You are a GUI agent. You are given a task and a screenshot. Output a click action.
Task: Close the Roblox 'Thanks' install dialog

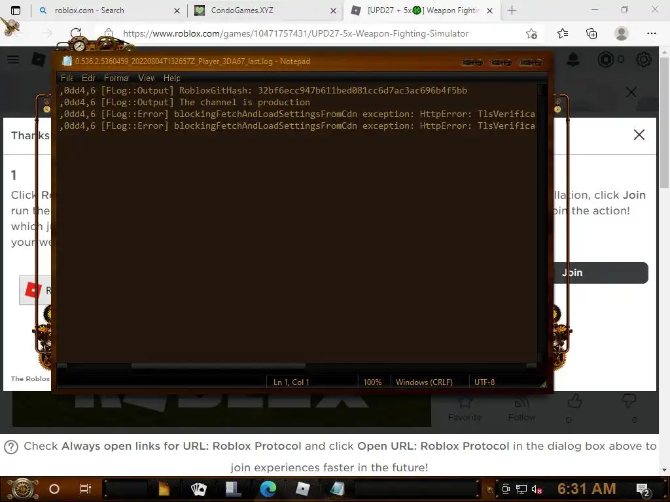tap(639, 135)
